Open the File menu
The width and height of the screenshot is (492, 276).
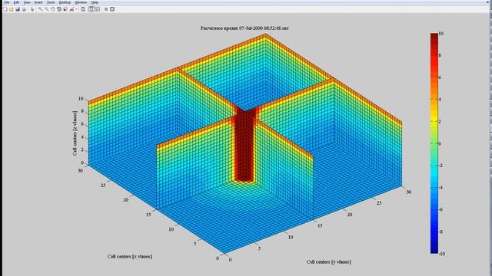click(x=7, y=2)
